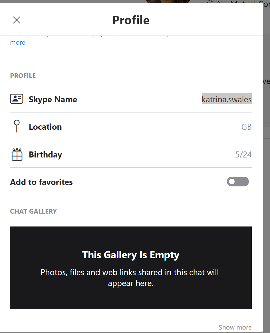Toggle the Add to favorites switch
270x333 pixels.
click(x=238, y=182)
